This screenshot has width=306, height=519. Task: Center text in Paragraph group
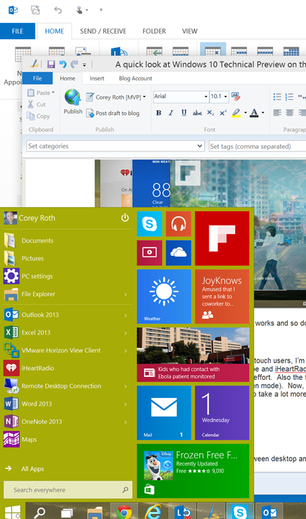[290, 113]
